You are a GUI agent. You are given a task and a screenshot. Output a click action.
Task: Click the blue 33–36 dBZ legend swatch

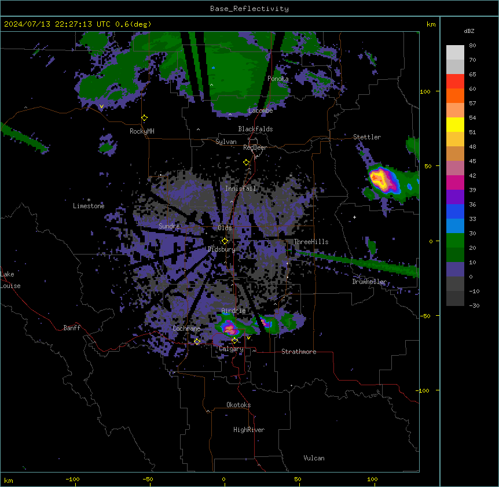(455, 212)
